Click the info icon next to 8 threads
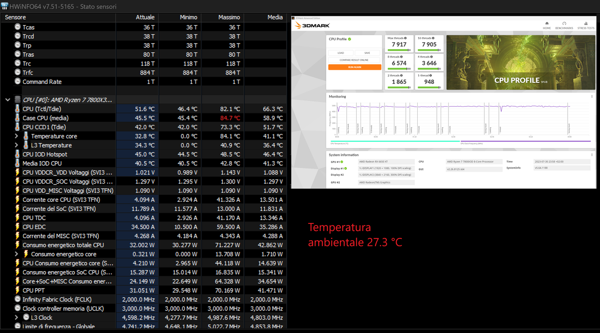Viewport: 600px width, 333px height. tap(401, 57)
